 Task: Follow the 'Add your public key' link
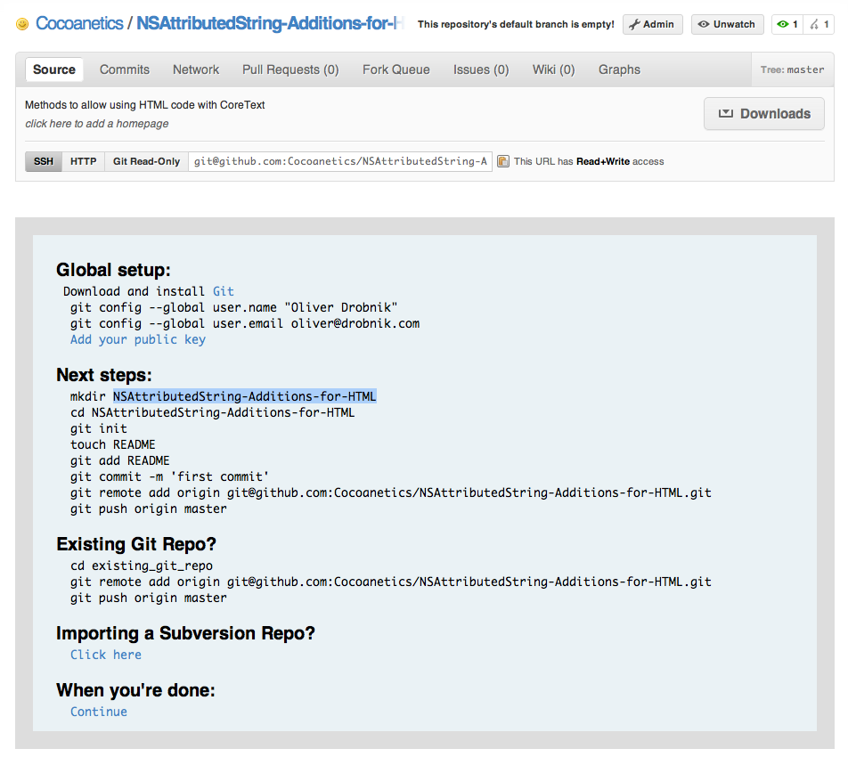coord(138,339)
